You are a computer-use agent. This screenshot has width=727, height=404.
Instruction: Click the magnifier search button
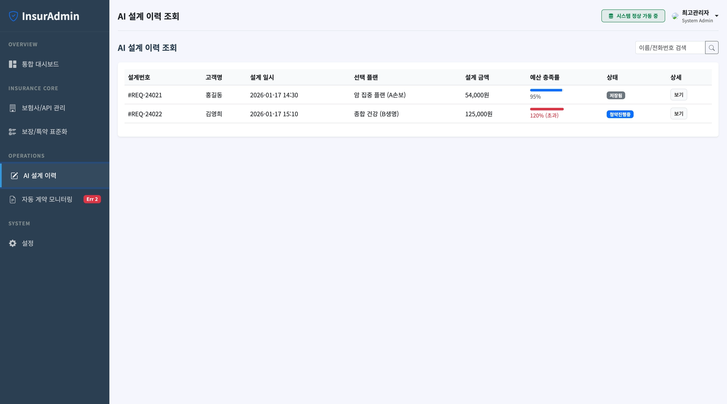tap(712, 48)
